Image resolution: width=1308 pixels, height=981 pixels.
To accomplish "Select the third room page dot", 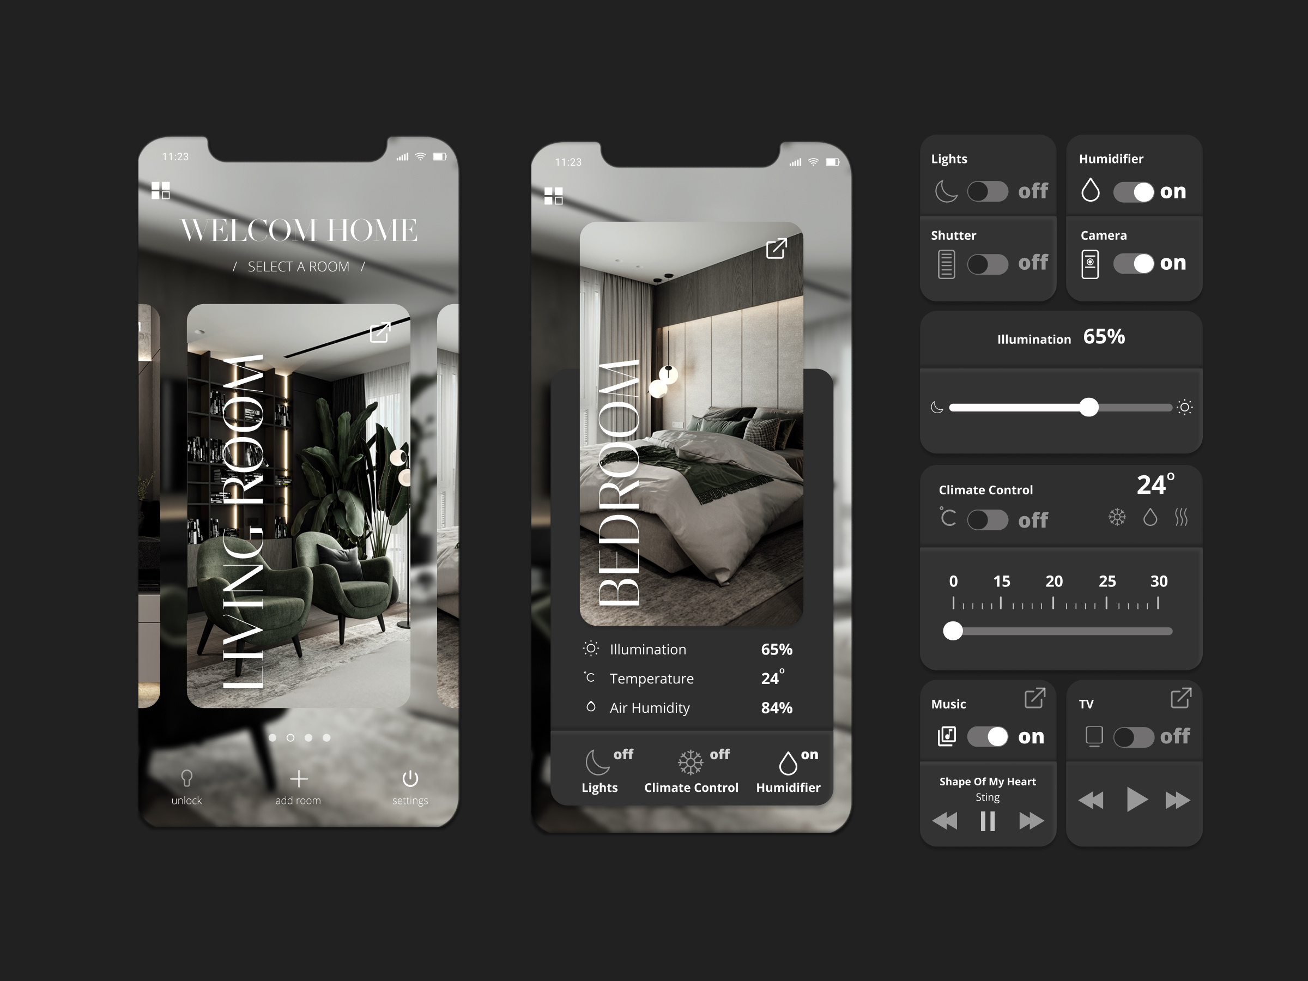I will click(308, 737).
